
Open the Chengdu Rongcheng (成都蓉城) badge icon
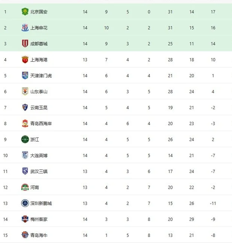click(25, 43)
